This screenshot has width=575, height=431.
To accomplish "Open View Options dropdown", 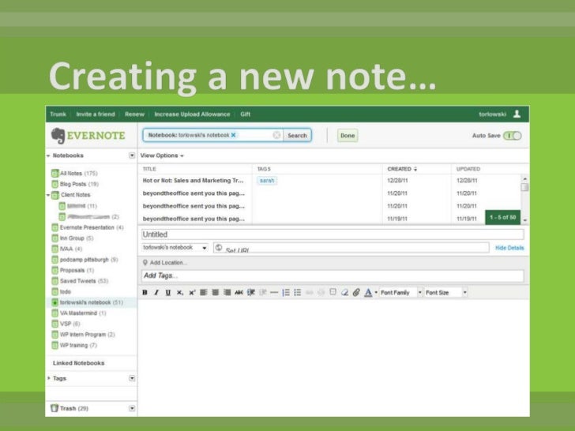I will pos(162,156).
